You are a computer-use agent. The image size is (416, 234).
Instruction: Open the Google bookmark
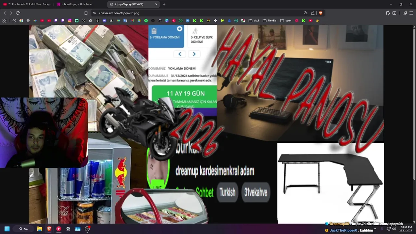pos(21,20)
